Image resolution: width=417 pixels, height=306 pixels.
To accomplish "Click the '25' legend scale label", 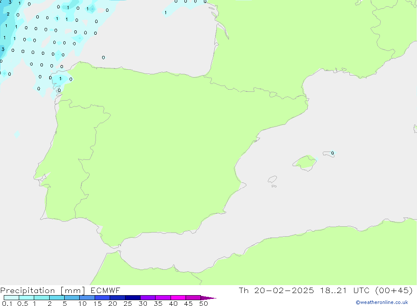I will point(128,303).
